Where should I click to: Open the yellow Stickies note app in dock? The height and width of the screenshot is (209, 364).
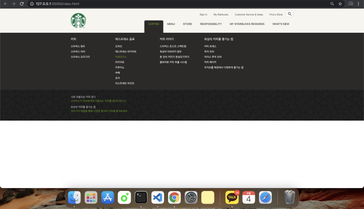pyautogui.click(x=208, y=197)
